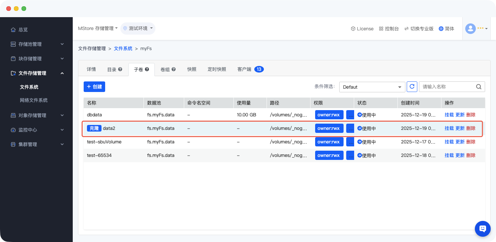
Task: Click the help icon next to 卷组 tab
Action: click(x=174, y=69)
